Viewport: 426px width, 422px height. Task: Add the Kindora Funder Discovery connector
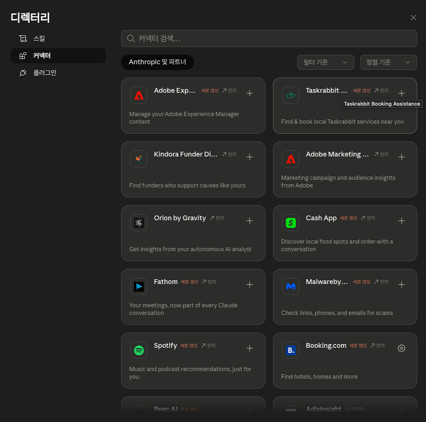click(x=249, y=157)
